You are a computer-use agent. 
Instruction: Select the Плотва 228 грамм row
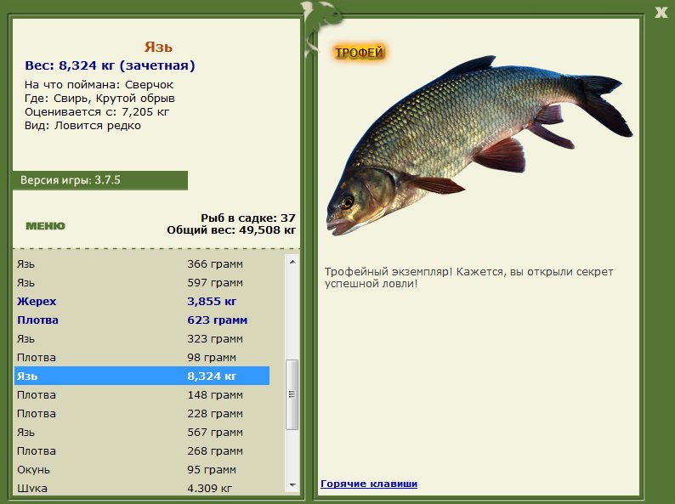click(142, 414)
